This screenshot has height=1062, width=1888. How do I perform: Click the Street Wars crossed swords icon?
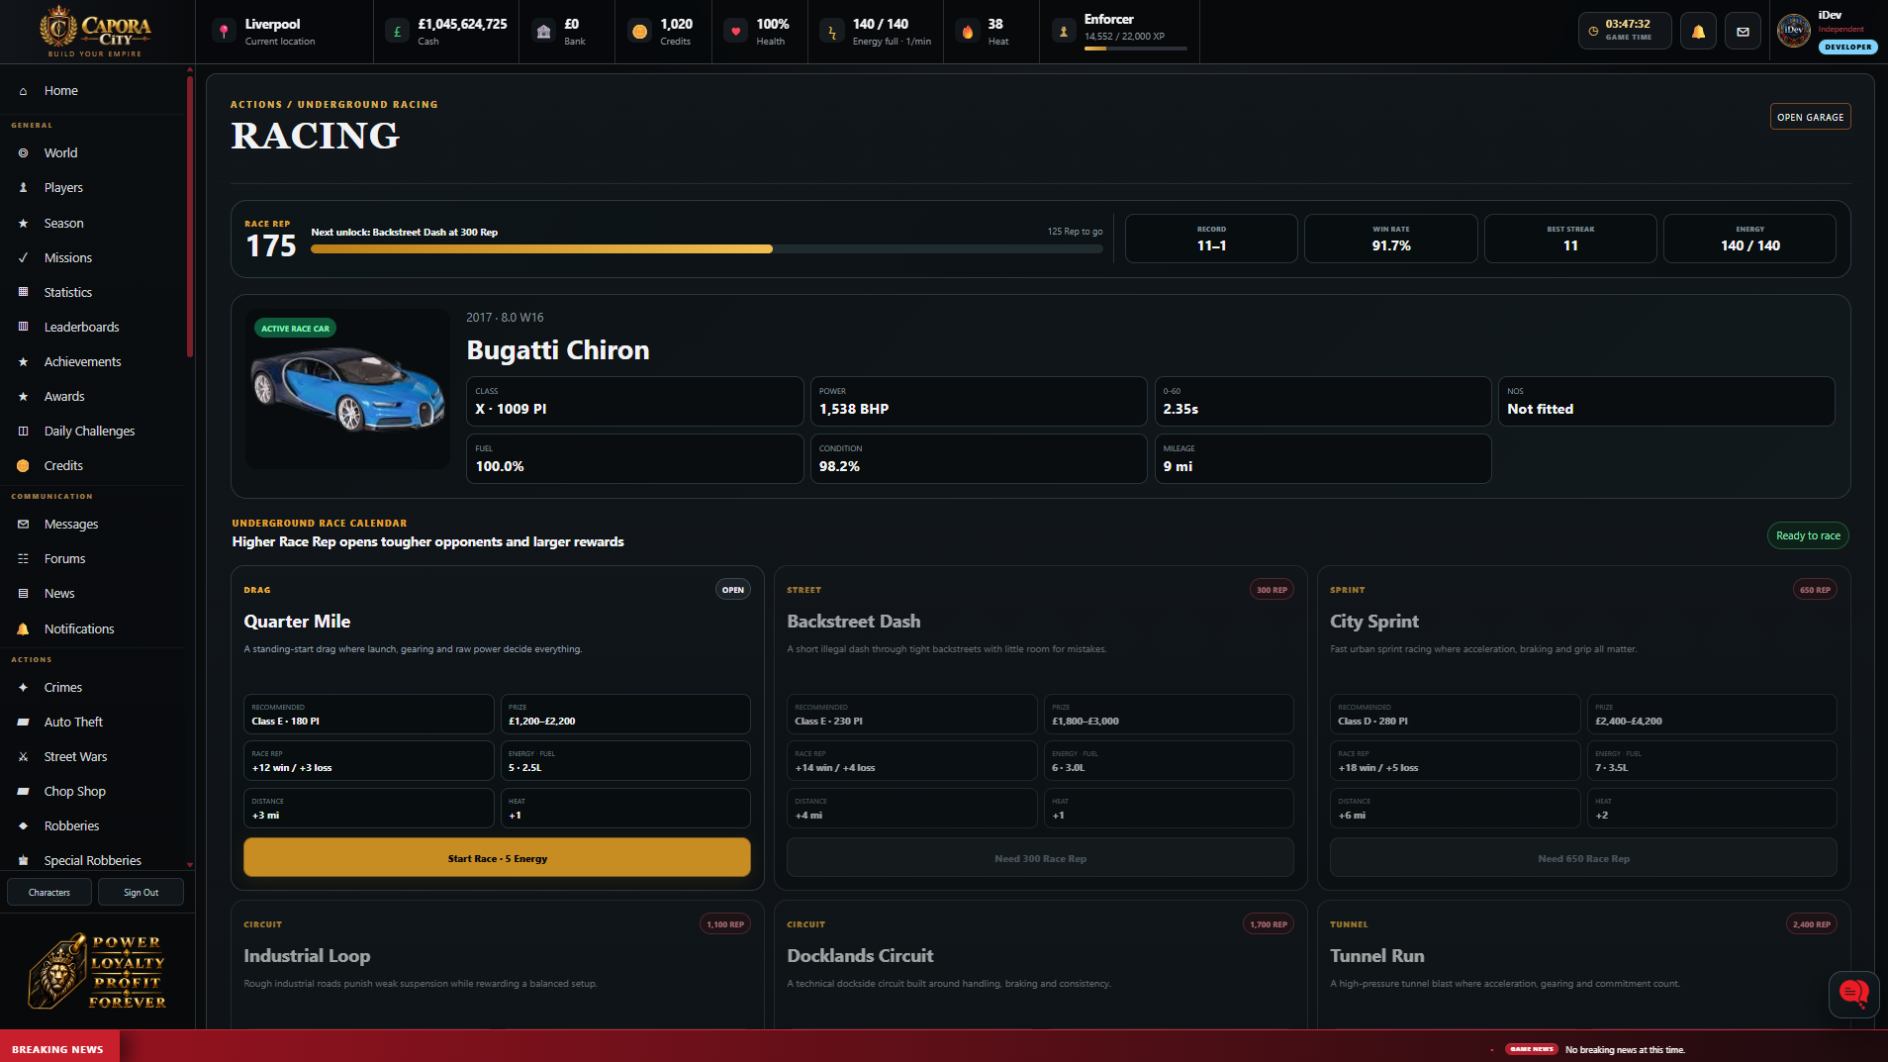click(x=23, y=757)
